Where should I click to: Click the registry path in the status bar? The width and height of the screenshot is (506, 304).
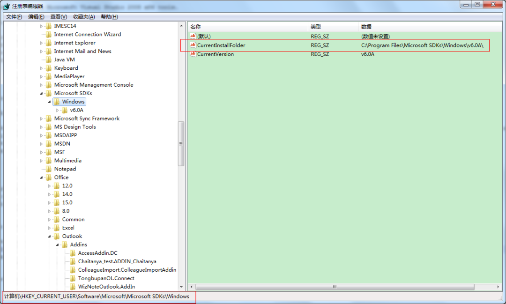pyautogui.click(x=97, y=296)
